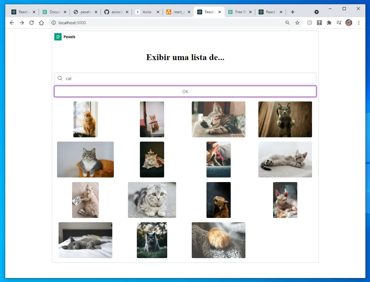The height and width of the screenshot is (282, 370).
Task: Open the browser home page icon
Action: coord(41,23)
